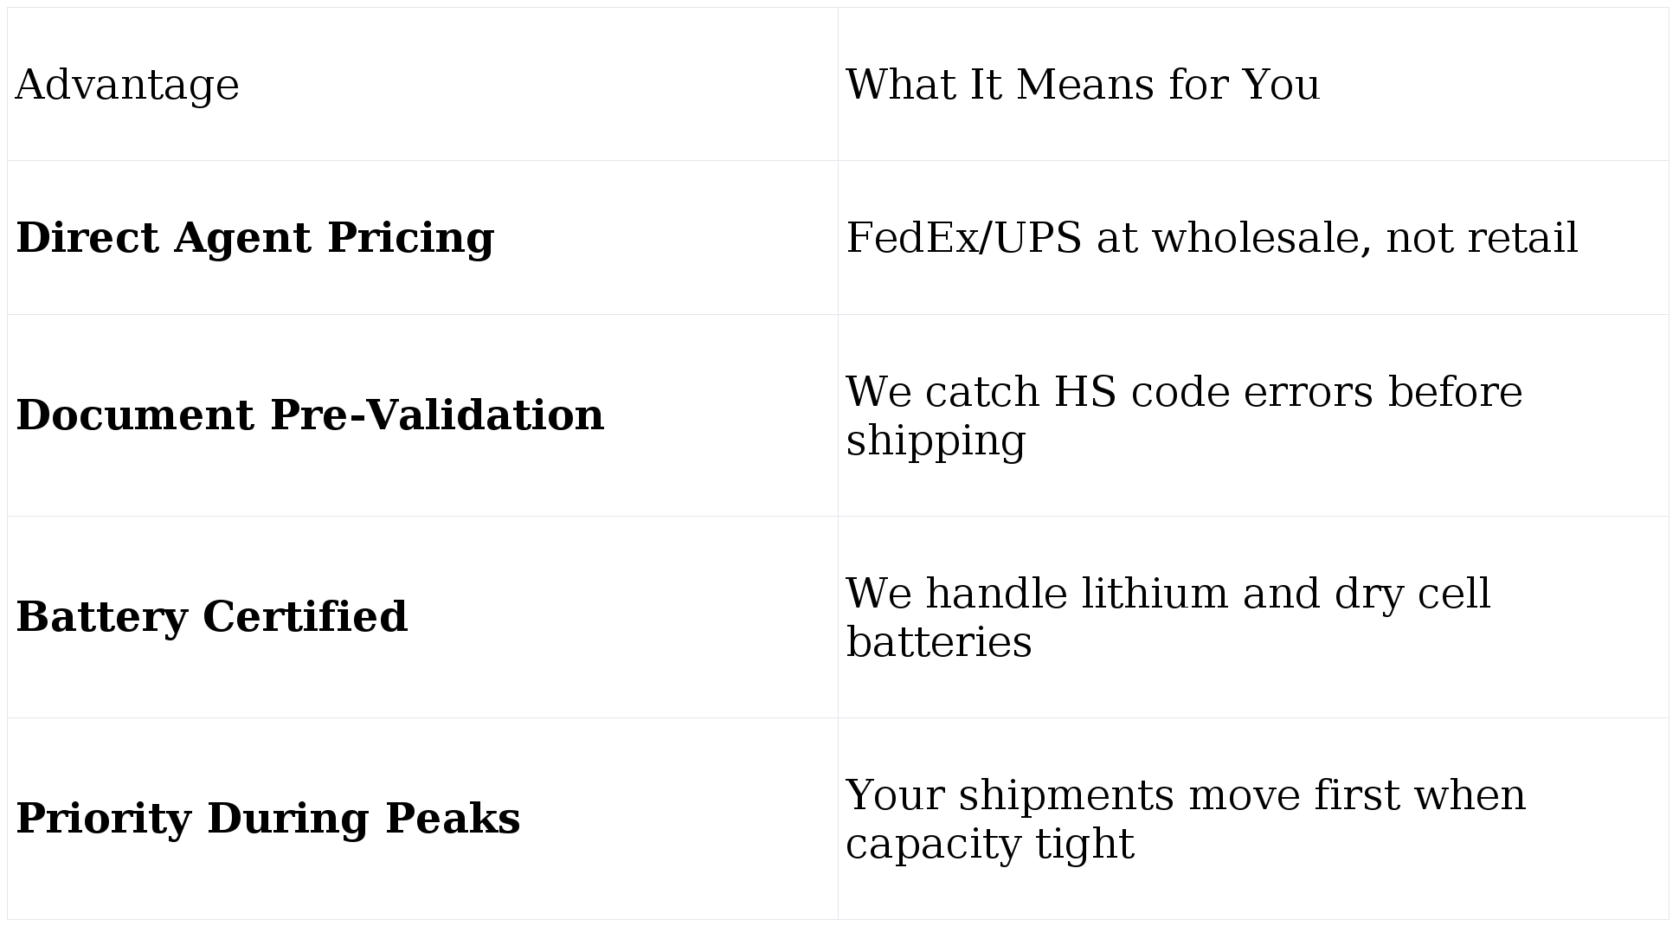Select the HS code errors description cell
The width and height of the screenshot is (1679, 926).
click(1183, 415)
